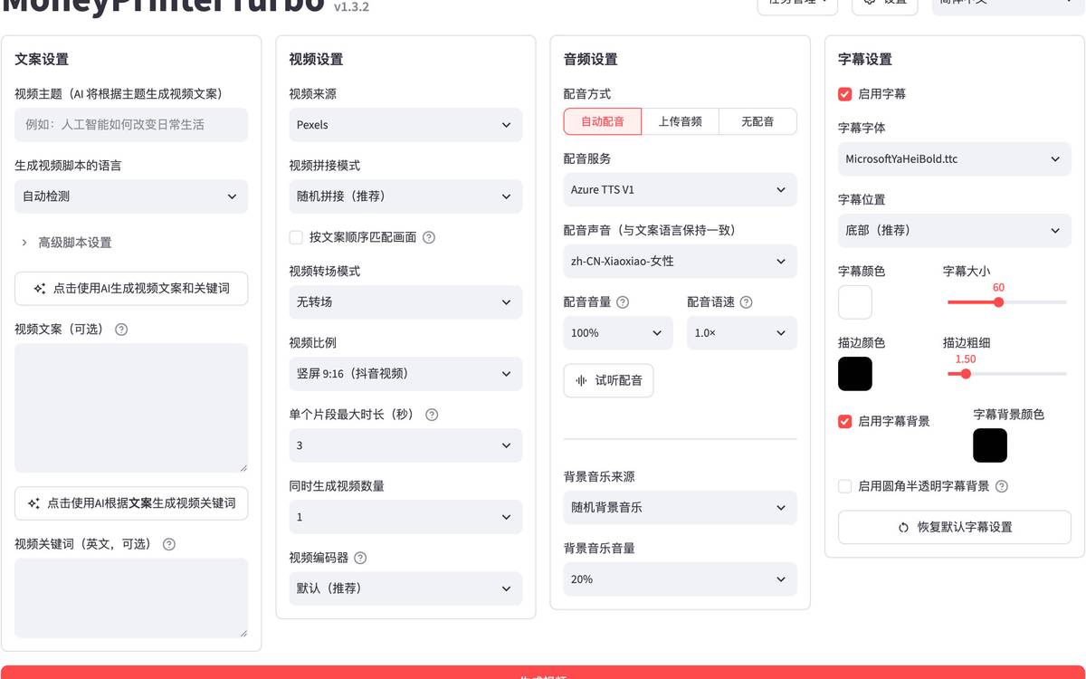The width and height of the screenshot is (1086, 679).
Task: Open the 配音服务 Azure TTS V1 dropdown
Action: point(681,189)
